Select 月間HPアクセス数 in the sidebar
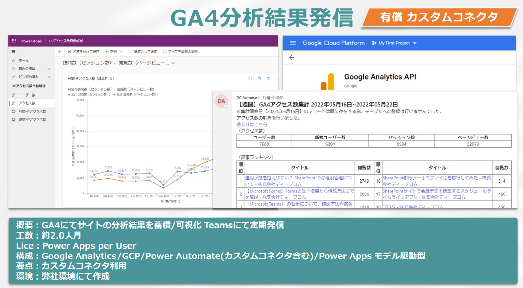Viewport: 523px width, 288px height. (x=32, y=112)
